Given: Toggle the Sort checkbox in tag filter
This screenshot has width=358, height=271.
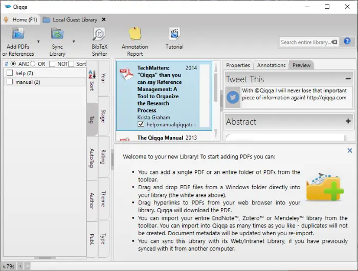Looking at the screenshot, I should pos(71,64).
